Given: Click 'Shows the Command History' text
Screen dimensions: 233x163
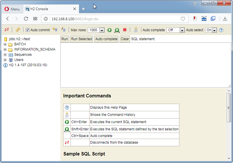Looking at the screenshot, I should [x=113, y=115].
